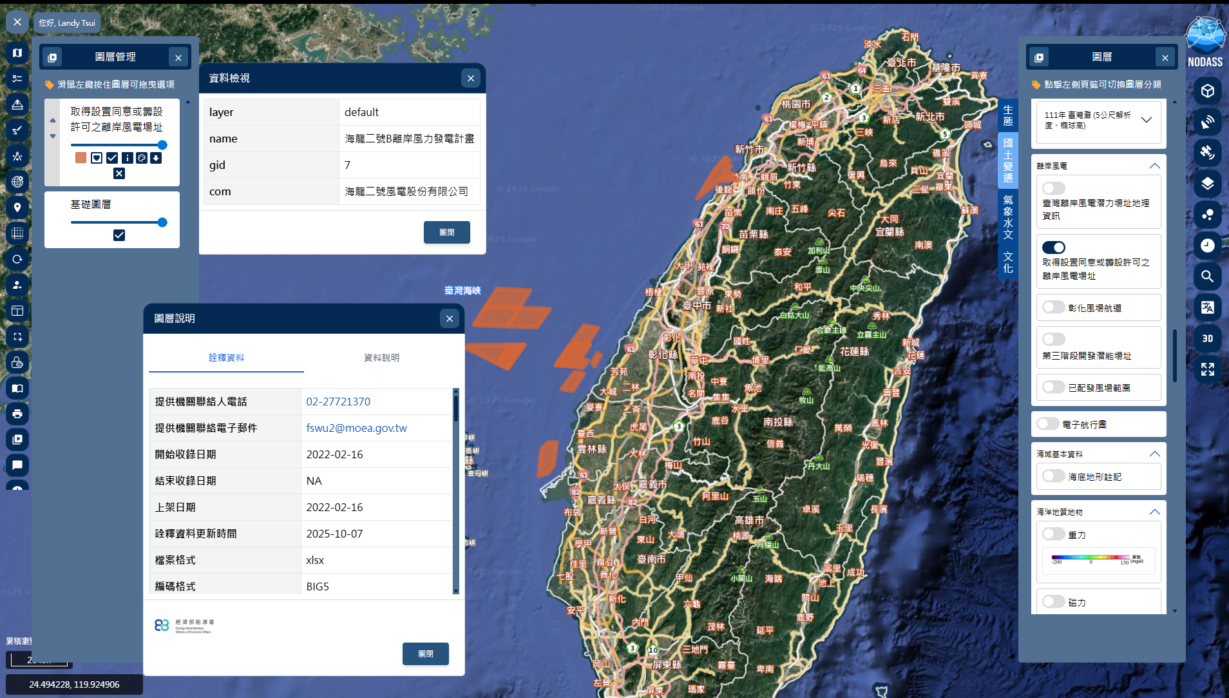Click the magnifier search icon on right
The image size is (1229, 698).
1207,276
